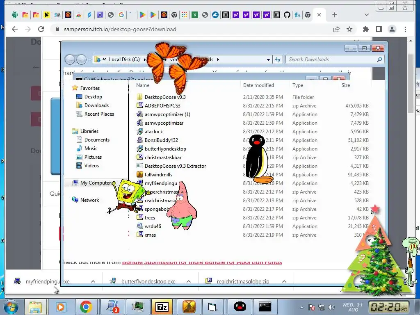Expand the Chrome tab search chevron
The image size is (420, 315).
coord(367,15)
